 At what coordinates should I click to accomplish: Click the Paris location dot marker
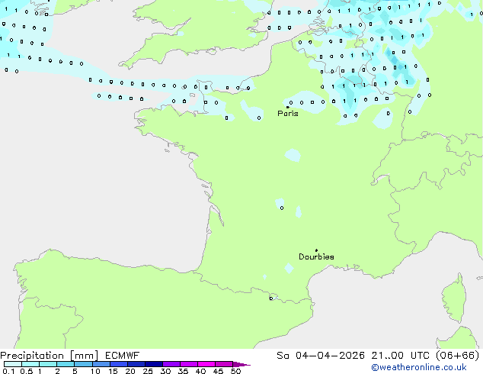pyautogui.click(x=288, y=107)
